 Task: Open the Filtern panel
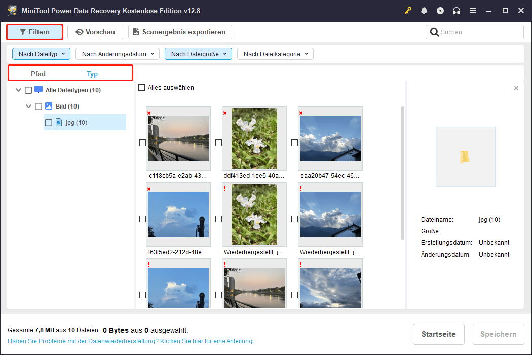(x=34, y=31)
